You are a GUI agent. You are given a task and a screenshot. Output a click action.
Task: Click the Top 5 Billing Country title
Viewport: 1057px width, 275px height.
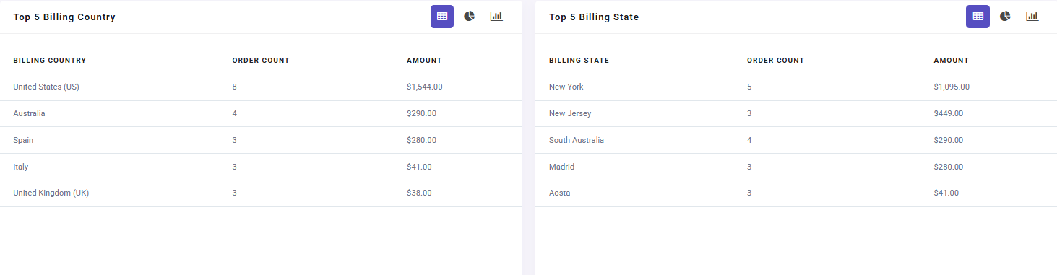pos(64,17)
